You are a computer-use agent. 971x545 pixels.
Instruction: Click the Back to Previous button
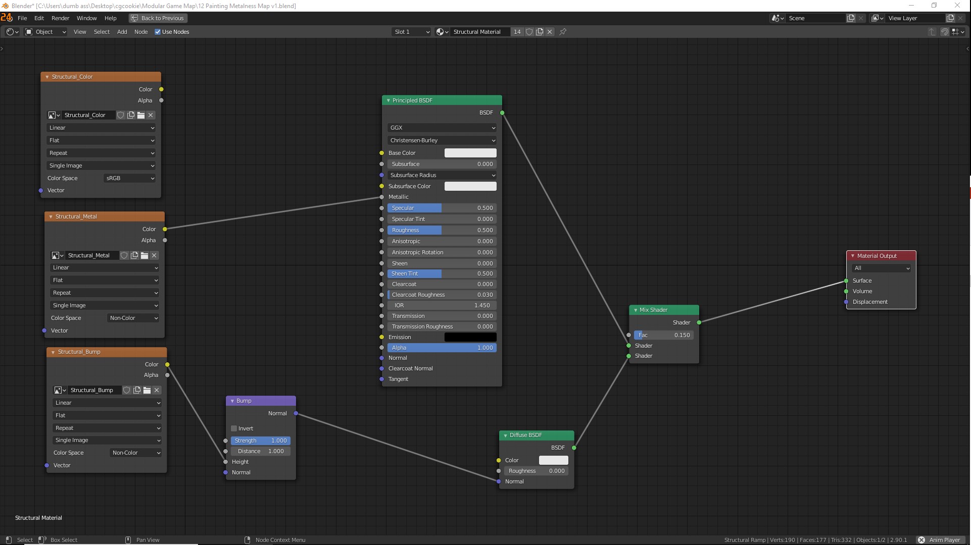158,18
